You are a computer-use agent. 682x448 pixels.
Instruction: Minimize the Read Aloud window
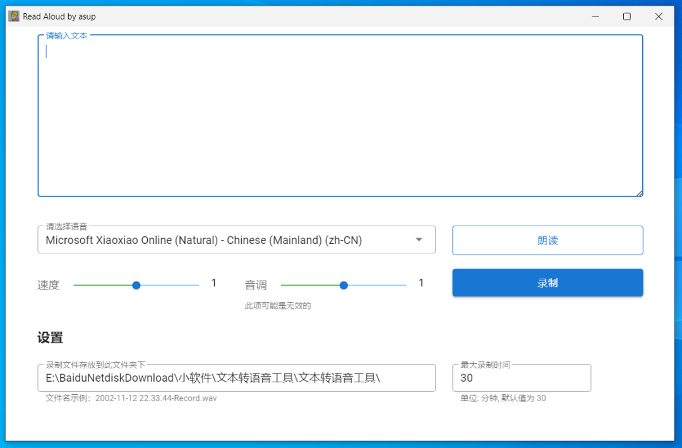tap(595, 16)
